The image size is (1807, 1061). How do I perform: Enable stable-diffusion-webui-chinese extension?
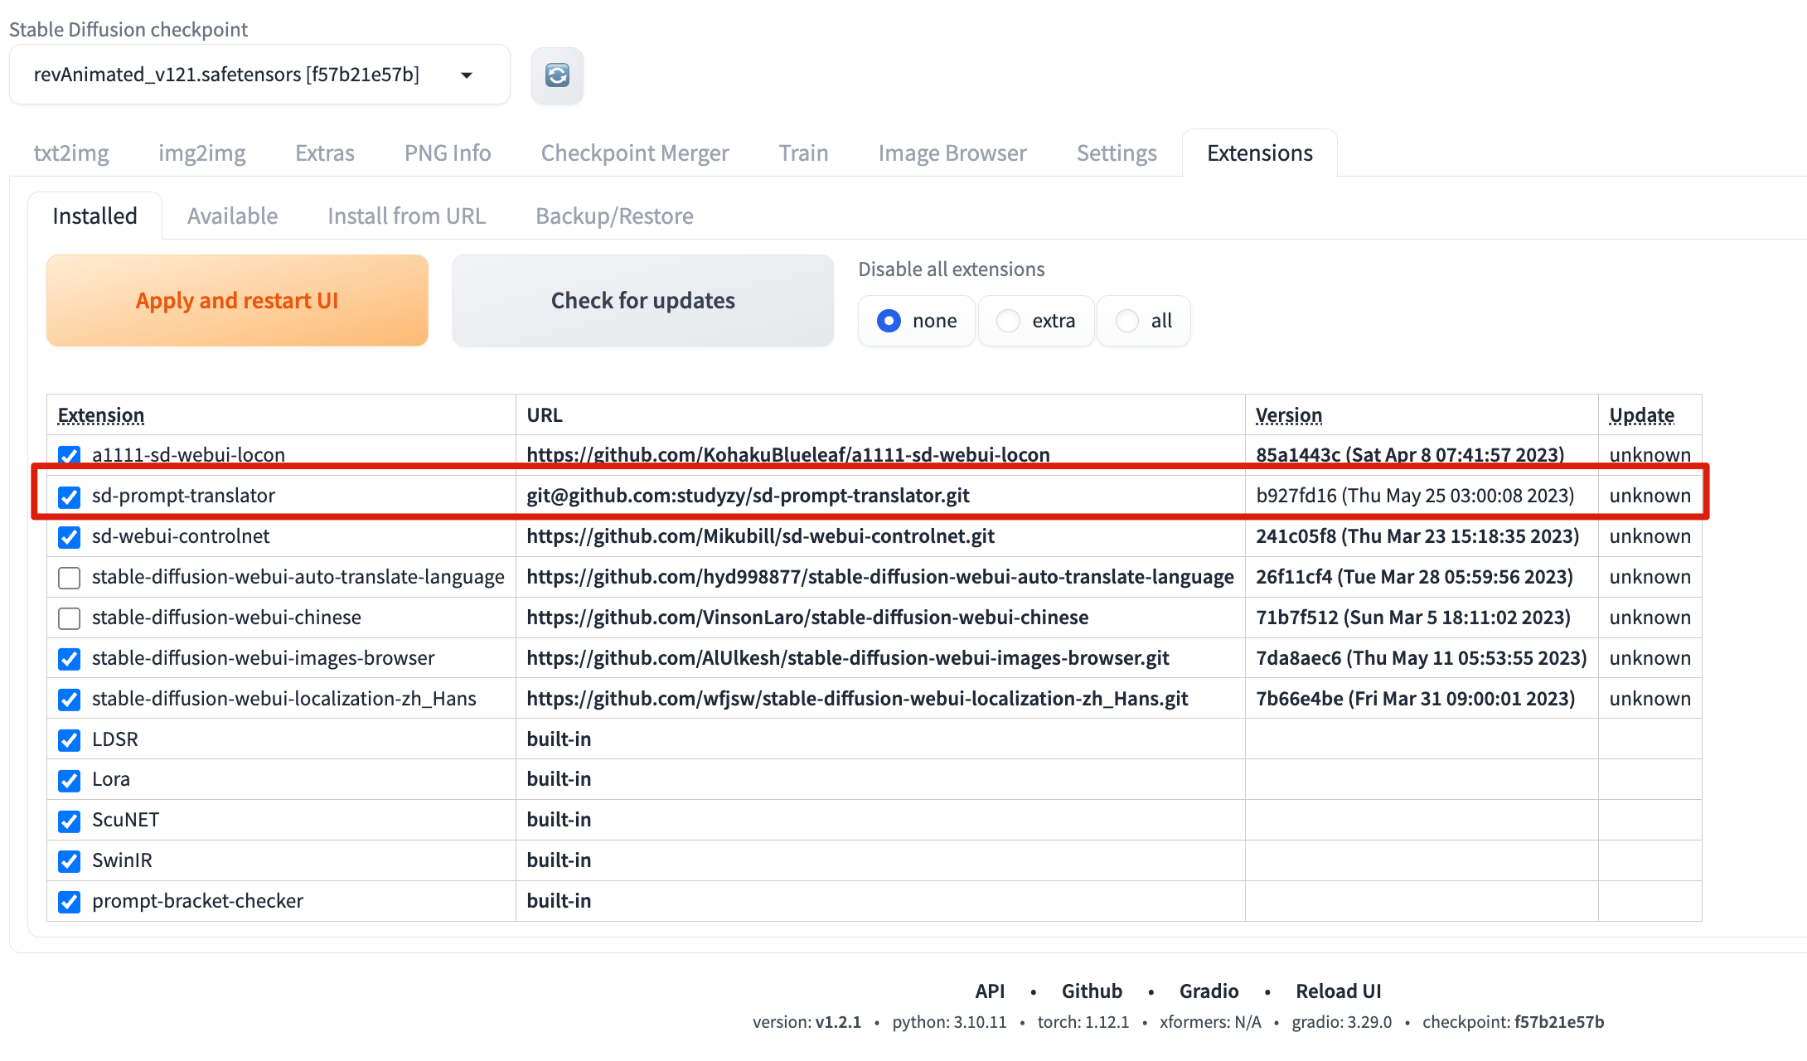[70, 618]
